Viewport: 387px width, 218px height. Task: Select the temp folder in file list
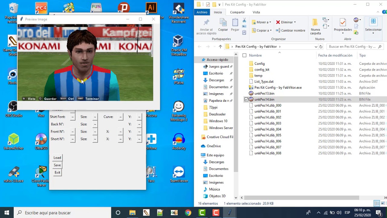click(258, 76)
